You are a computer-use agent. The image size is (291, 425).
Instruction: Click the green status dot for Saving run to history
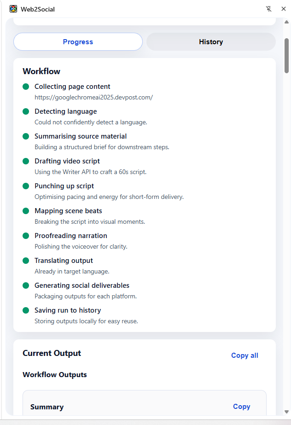26,310
